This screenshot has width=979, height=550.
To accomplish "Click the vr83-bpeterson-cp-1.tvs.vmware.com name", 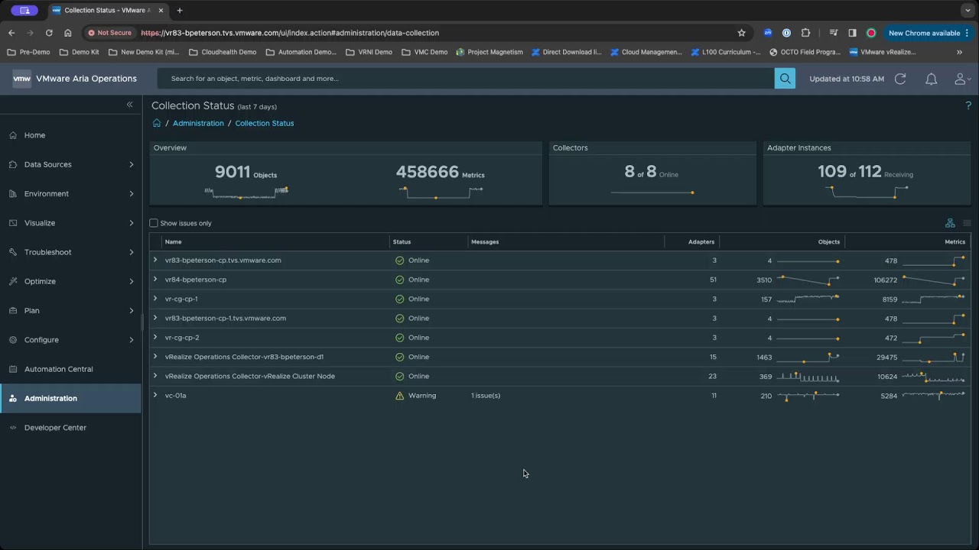I will 226,319.
